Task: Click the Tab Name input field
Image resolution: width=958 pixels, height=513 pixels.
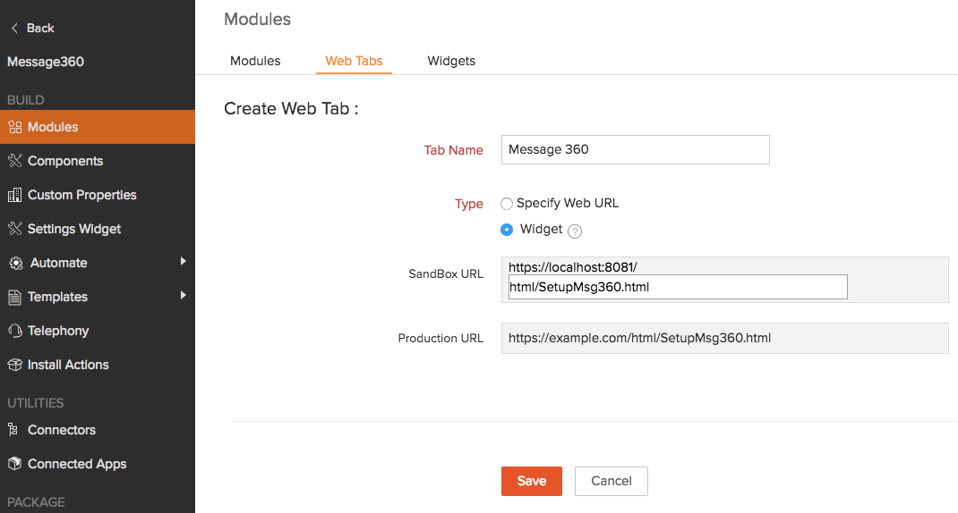Action: (635, 149)
